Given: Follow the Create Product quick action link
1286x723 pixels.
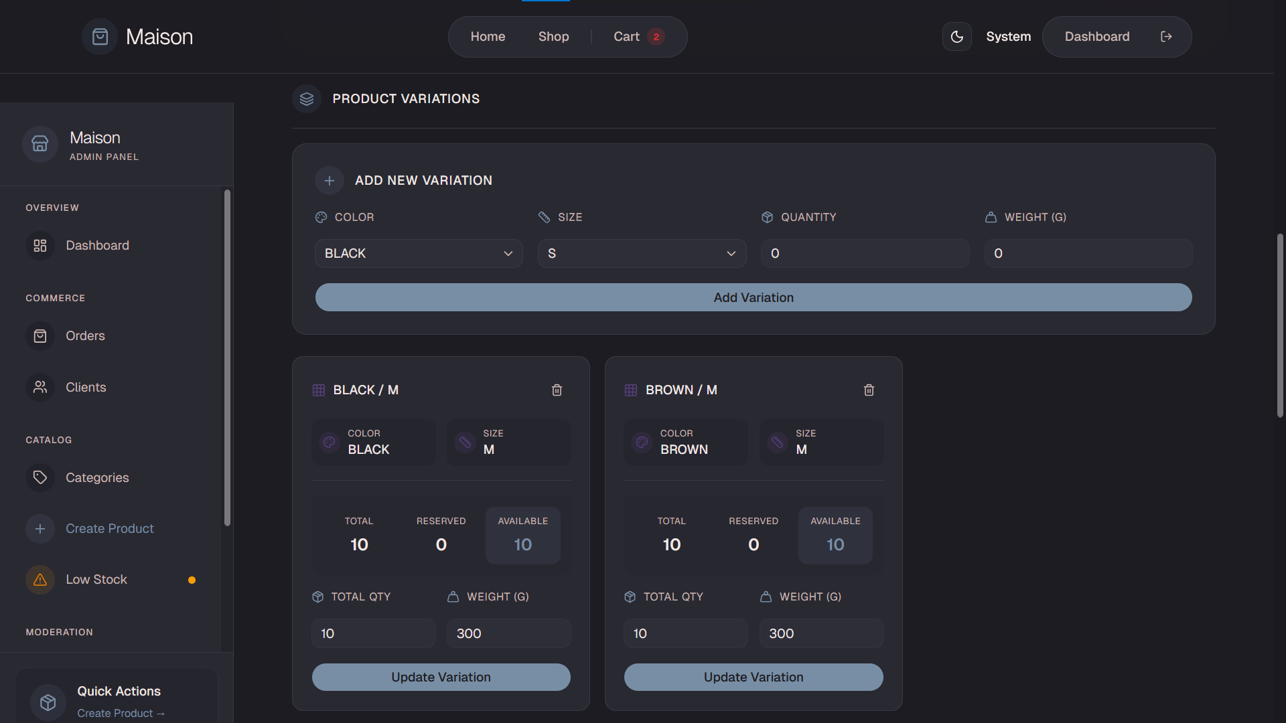Looking at the screenshot, I should 121,714.
